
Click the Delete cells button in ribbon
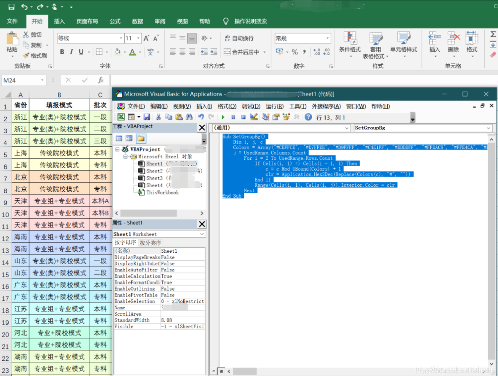click(x=453, y=45)
